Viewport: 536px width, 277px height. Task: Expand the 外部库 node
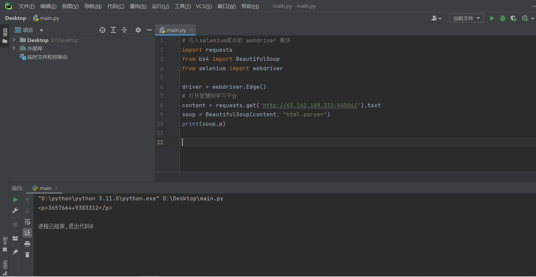click(14, 48)
